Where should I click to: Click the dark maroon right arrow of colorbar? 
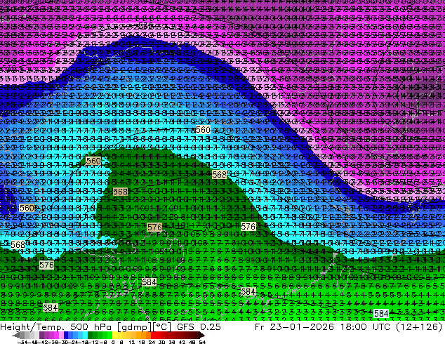[201, 336]
